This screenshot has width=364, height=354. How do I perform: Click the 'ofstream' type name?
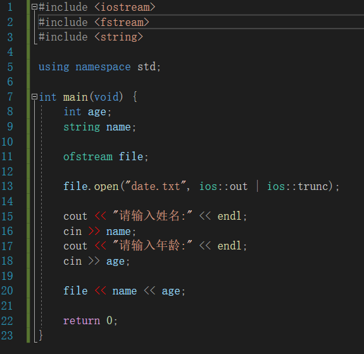coord(88,156)
